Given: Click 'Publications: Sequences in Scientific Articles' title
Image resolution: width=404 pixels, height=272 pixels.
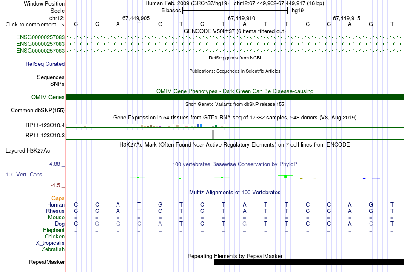Looking at the screenshot, I should 235,71.
